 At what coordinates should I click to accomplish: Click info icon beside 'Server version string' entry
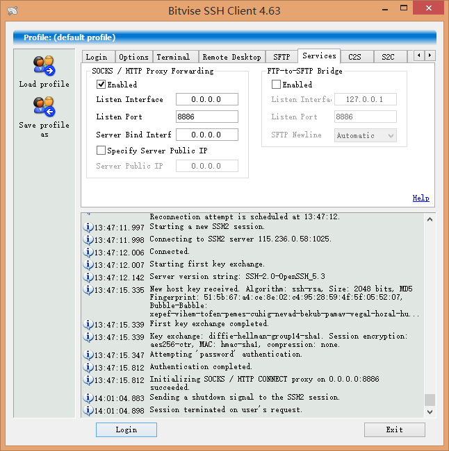(x=88, y=277)
